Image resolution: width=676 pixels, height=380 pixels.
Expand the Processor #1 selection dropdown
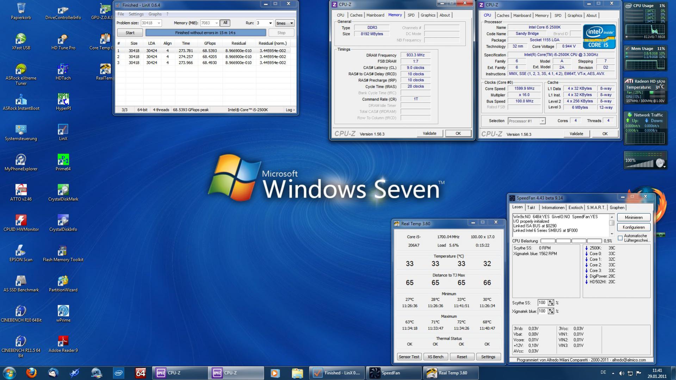[542, 121]
